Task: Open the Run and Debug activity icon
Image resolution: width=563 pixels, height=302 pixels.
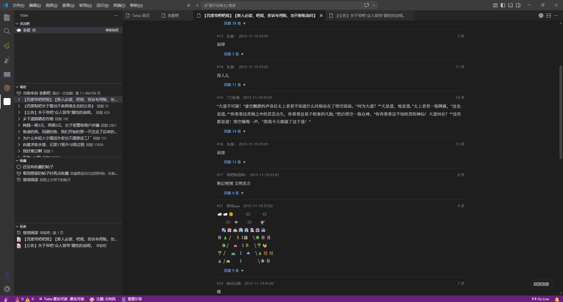Action: click(7, 60)
